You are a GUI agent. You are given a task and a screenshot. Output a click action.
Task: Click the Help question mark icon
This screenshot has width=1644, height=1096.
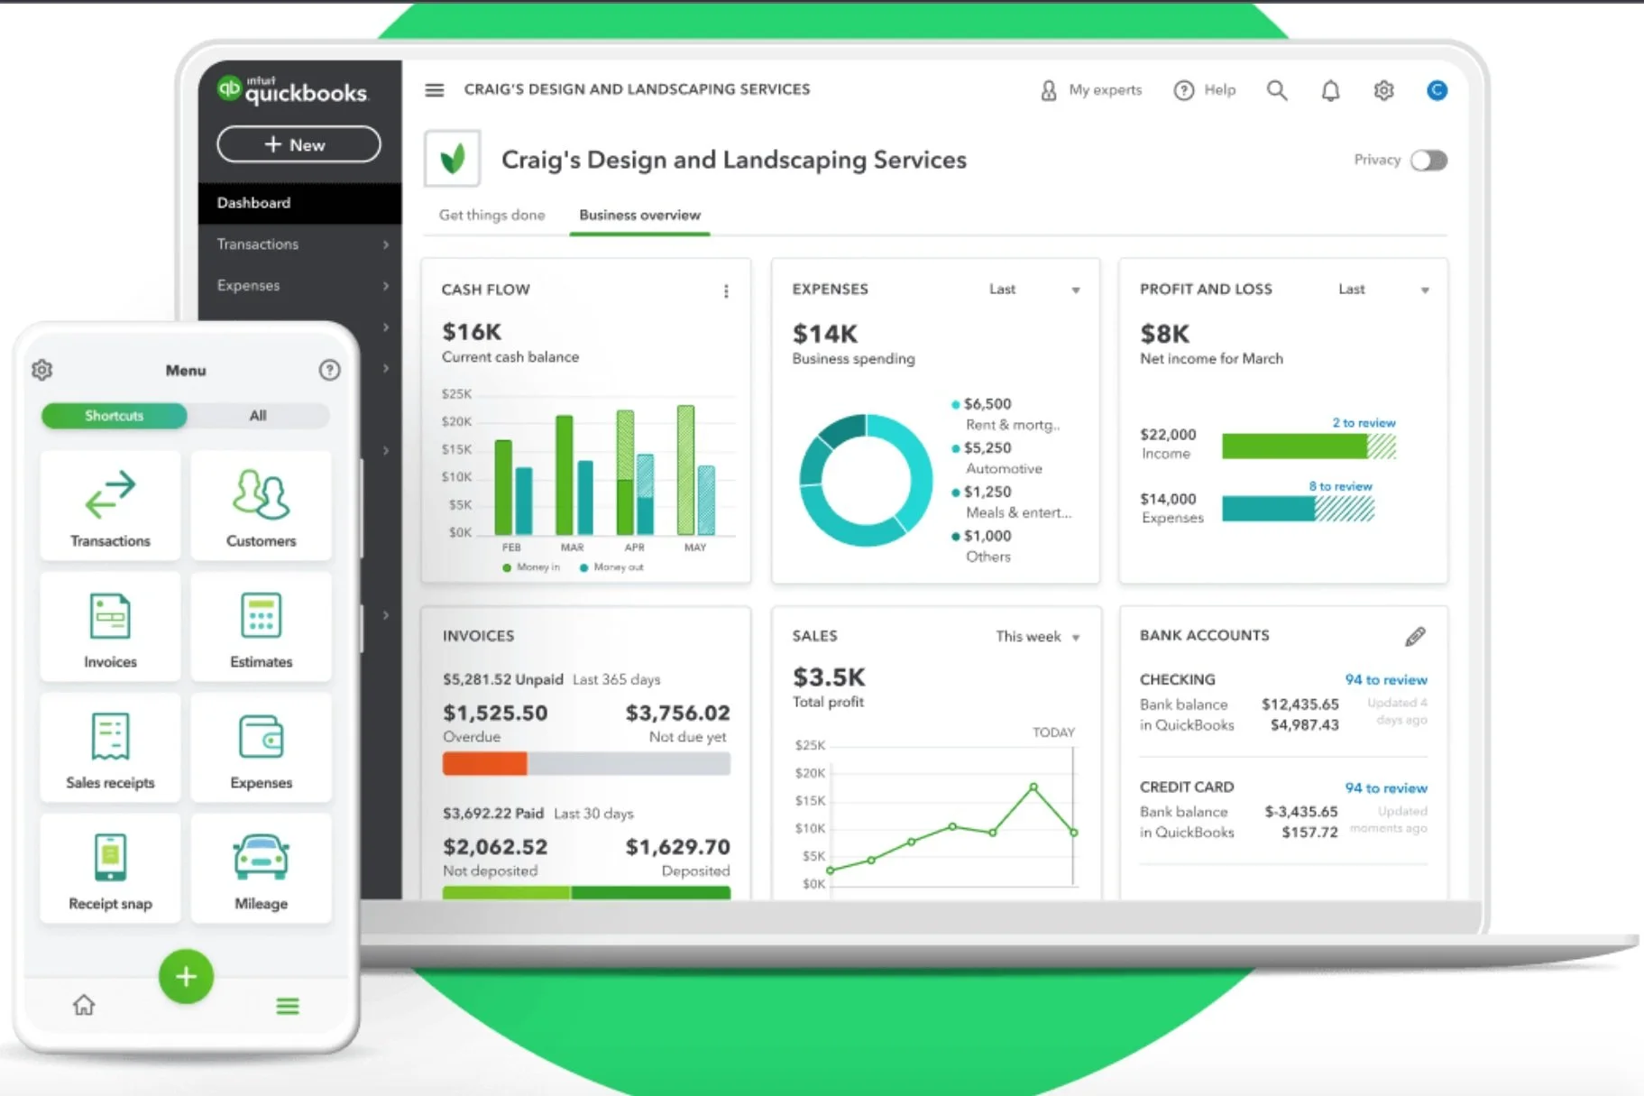tap(1183, 90)
